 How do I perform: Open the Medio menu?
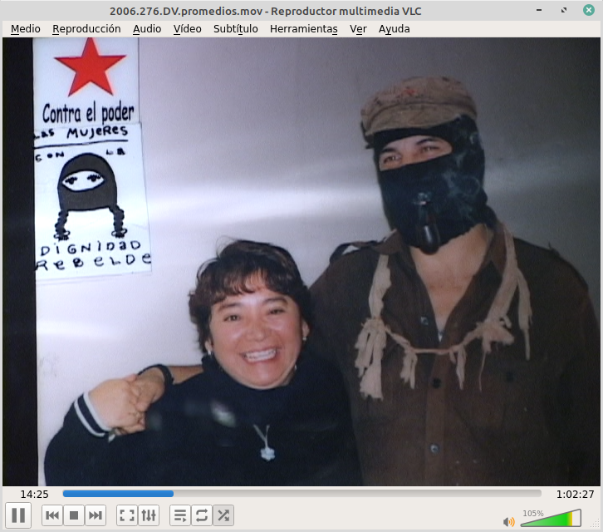click(x=26, y=29)
